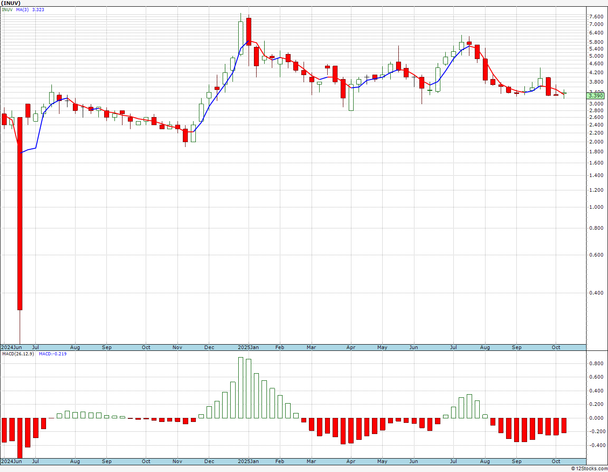The image size is (608, 472).
Task: Select the tall red June 2024 candlestick
Action: point(20,213)
